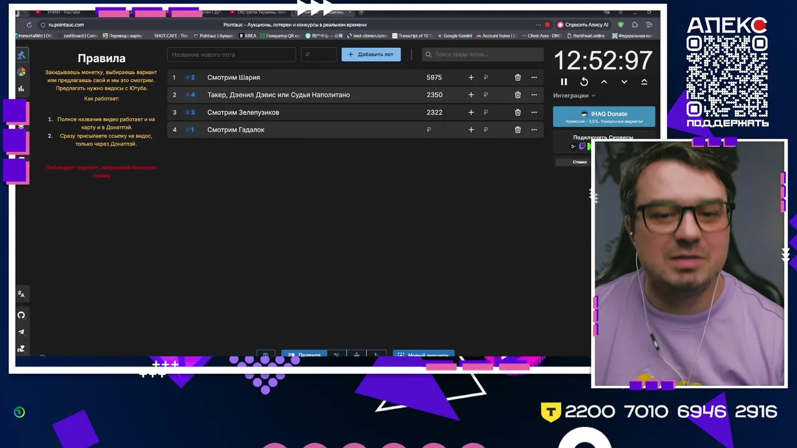Focus the Название нового лота field
Image resolution: width=797 pixels, height=448 pixels.
[232, 54]
